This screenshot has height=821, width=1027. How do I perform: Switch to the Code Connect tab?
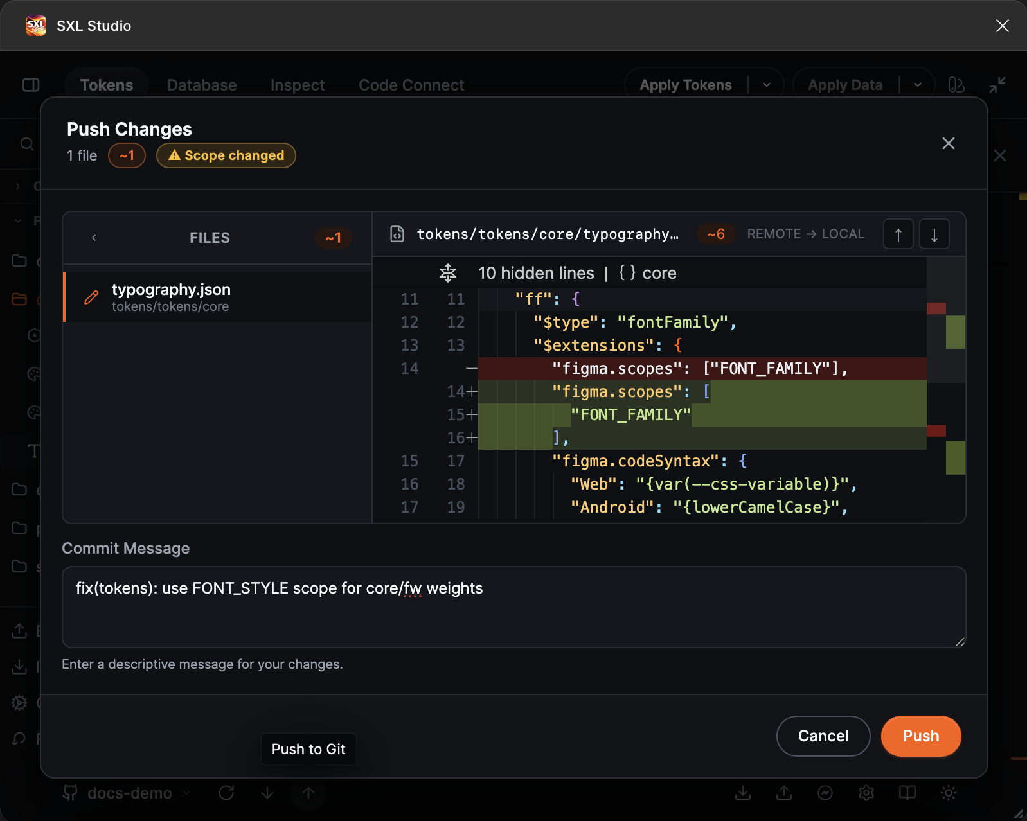pos(411,85)
